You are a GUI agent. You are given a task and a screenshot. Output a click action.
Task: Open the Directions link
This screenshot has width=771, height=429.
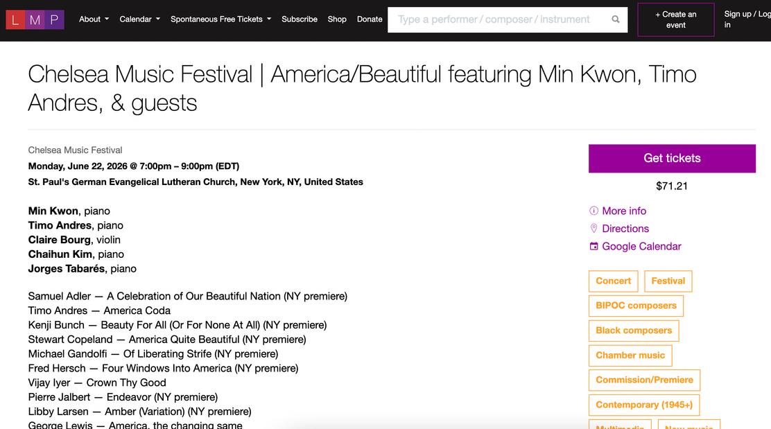coord(625,229)
